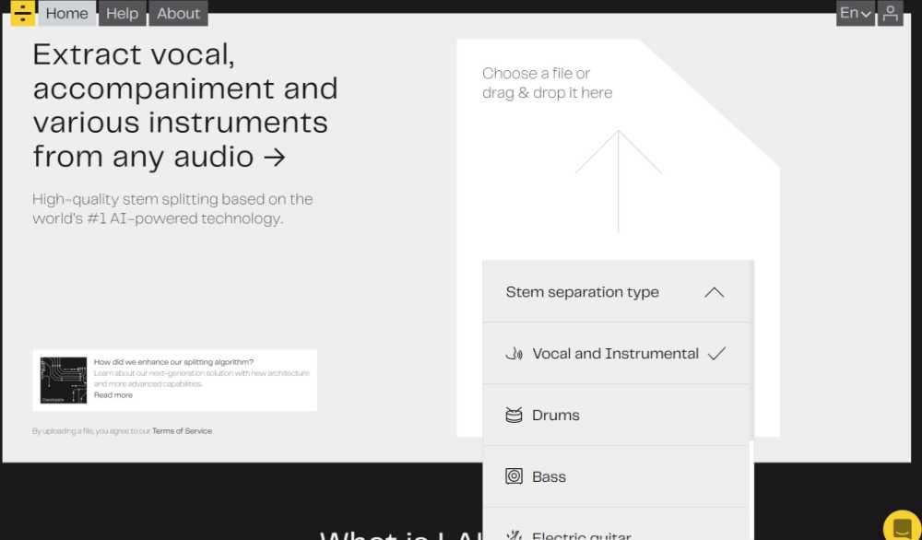Click the splitting algorithm article thumbnail
The width and height of the screenshot is (922, 540).
(x=64, y=381)
